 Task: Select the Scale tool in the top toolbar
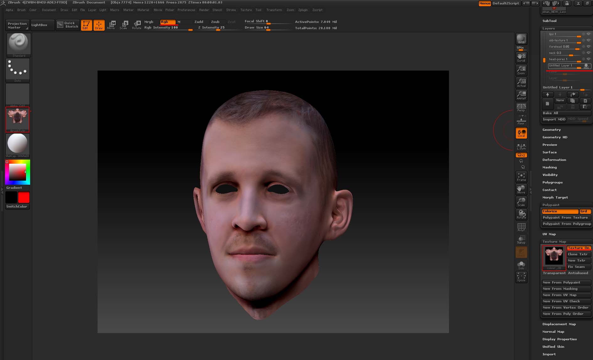pyautogui.click(x=124, y=25)
